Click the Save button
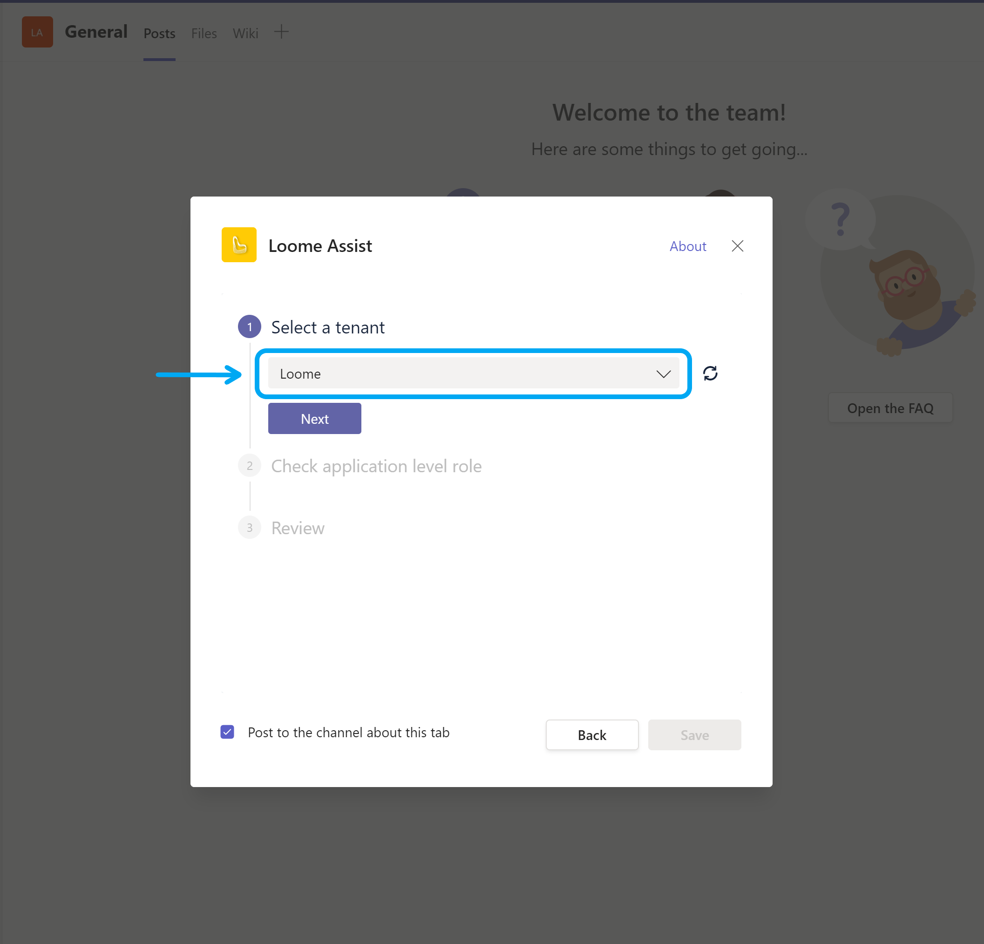The height and width of the screenshot is (944, 984). (694, 734)
